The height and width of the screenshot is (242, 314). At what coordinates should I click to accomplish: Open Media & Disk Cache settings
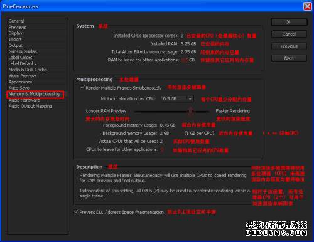[28, 70]
